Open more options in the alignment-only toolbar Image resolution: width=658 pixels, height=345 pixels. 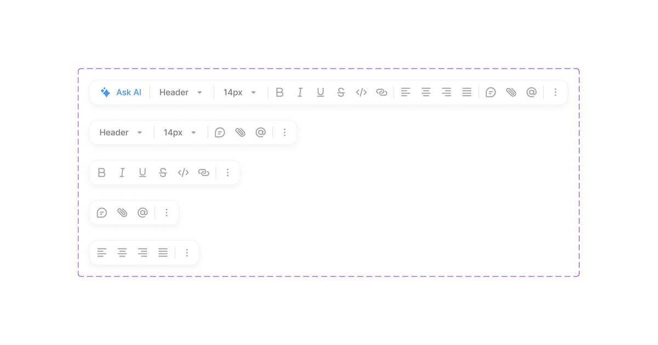(x=187, y=252)
